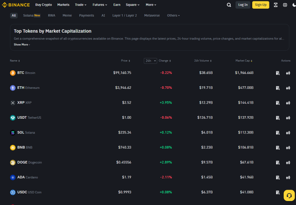Open USDC detail page icon
296x205 pixels.
pos(278,192)
